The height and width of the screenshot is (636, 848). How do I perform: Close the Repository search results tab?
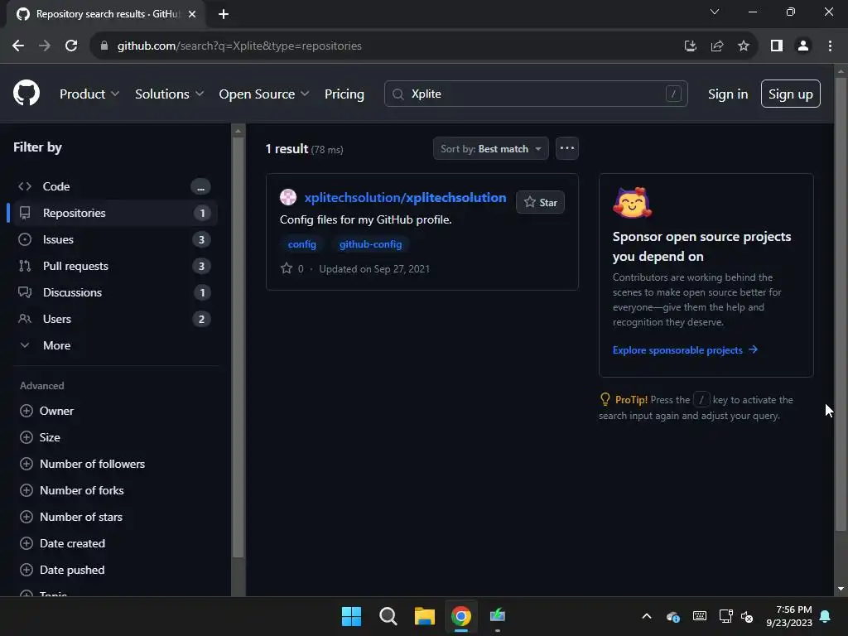tap(192, 14)
